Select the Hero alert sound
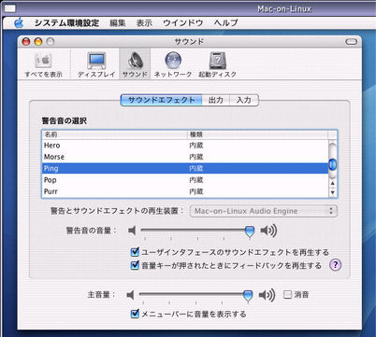This screenshot has width=376, height=337. pyautogui.click(x=185, y=146)
